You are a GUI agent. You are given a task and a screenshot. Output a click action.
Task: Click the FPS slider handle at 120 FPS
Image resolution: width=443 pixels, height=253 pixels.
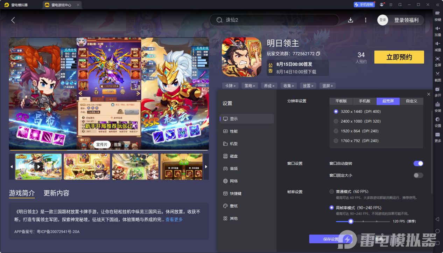(x=351, y=221)
